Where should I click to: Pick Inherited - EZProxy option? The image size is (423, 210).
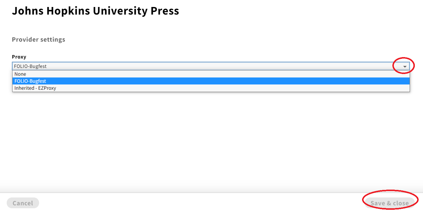211,88
